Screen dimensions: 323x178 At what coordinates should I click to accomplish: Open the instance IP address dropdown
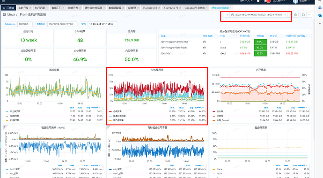click(103, 24)
